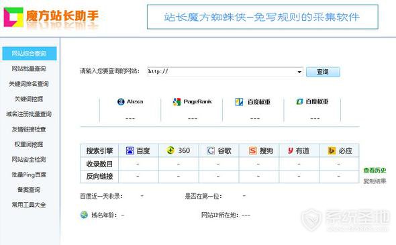Click the 搜狗 S icon

tap(252, 151)
